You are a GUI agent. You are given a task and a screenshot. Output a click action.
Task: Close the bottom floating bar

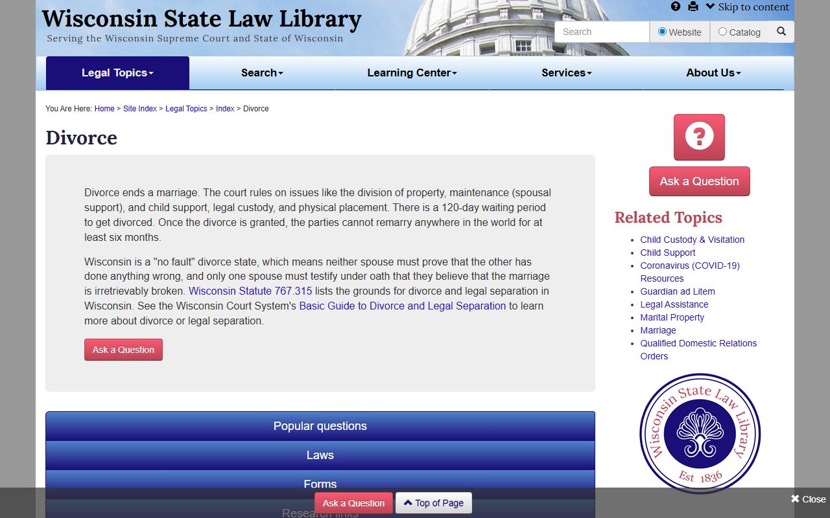point(808,499)
